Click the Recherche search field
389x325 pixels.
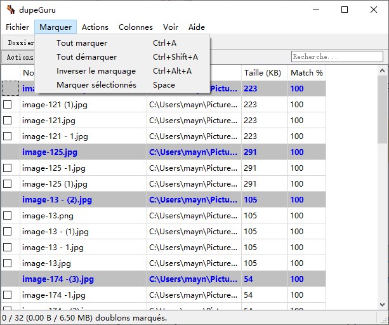[x=337, y=56]
